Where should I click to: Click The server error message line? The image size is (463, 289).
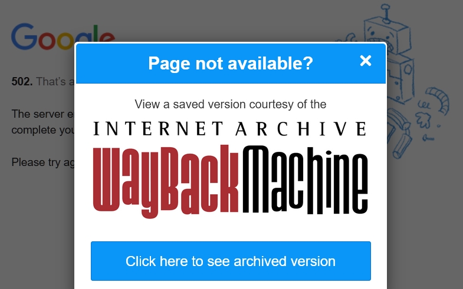point(43,114)
